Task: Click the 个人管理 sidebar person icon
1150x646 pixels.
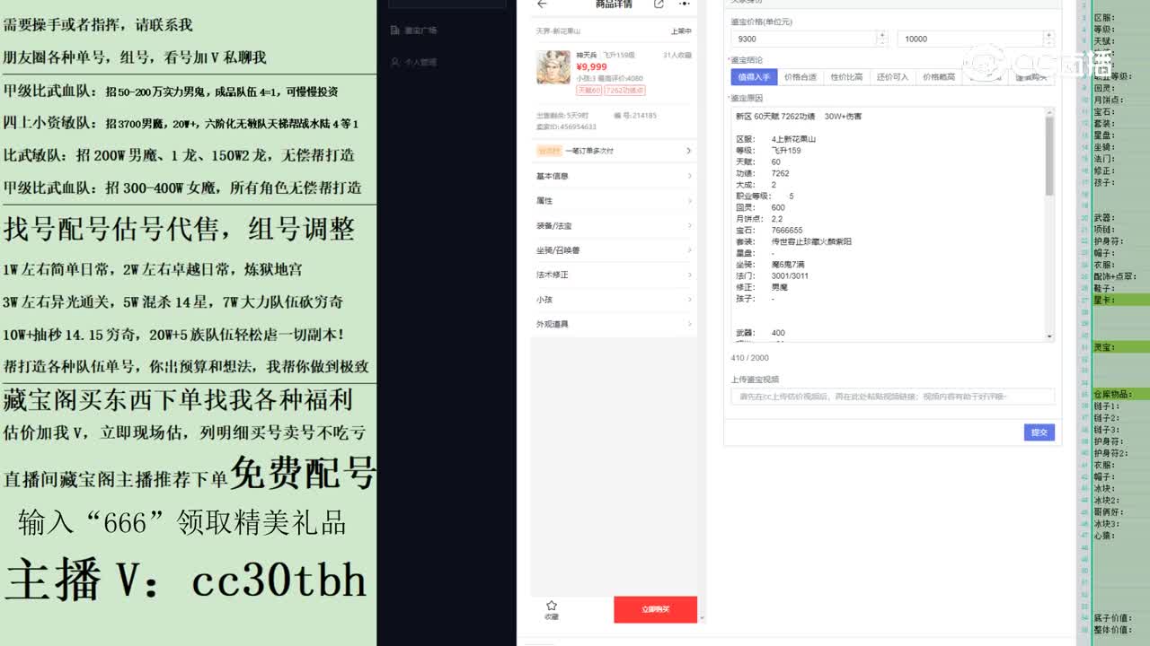Action: (395, 63)
